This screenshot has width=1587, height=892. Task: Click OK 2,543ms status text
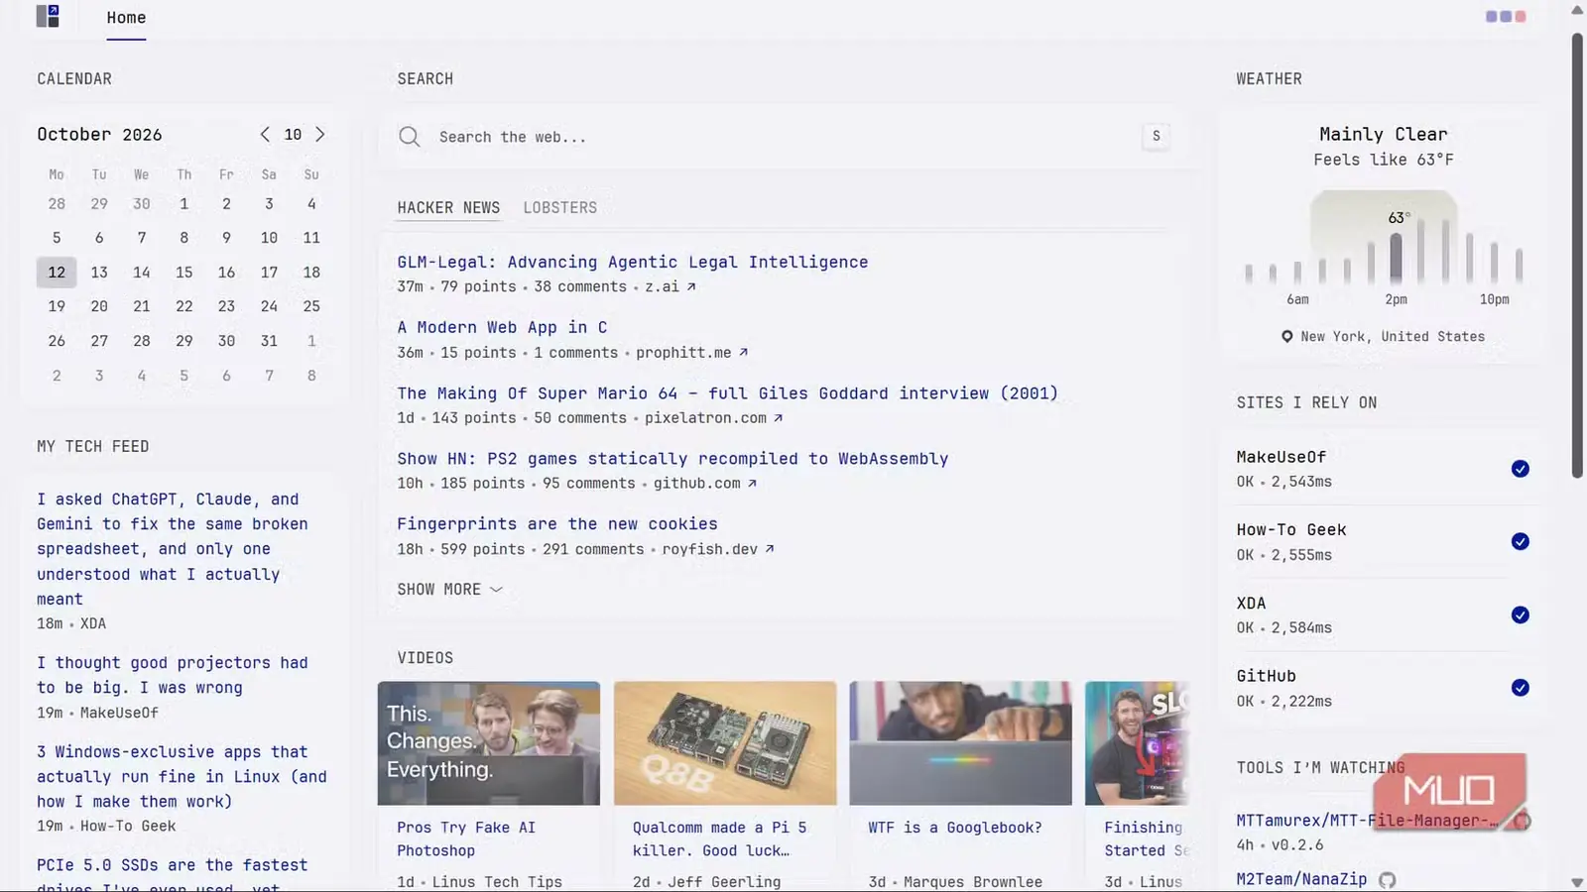point(1283,482)
